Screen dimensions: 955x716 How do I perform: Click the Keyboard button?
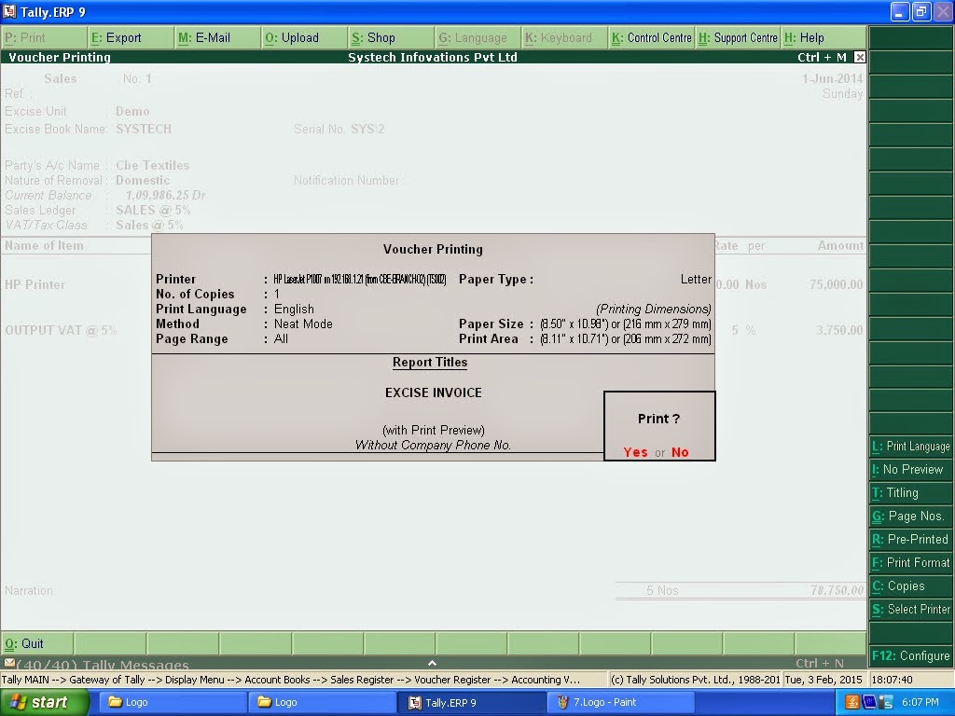[x=565, y=37]
